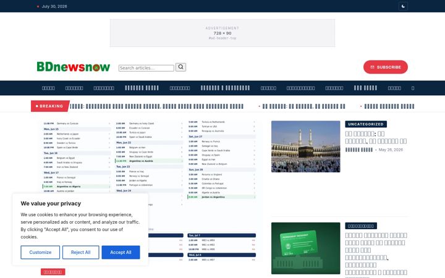Toggle dark mode with the moon icon
Viewport: 445px width, 278px height.
point(403,6)
